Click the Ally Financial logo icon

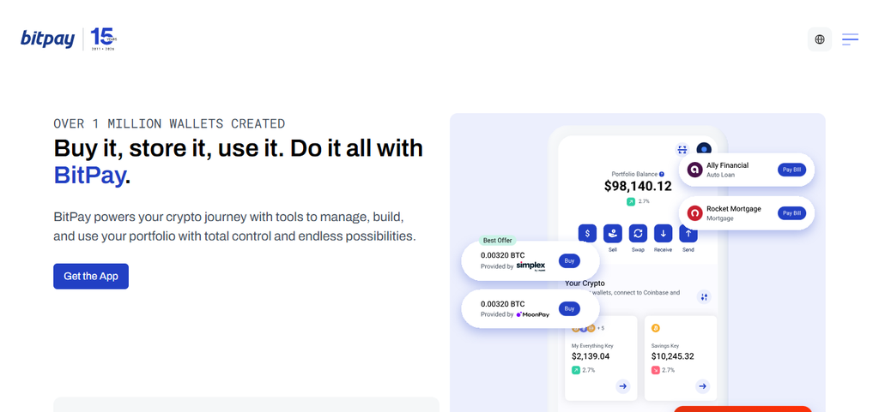[x=695, y=170]
